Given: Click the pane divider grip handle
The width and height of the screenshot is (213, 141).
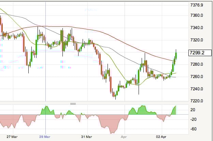Looking at the screenshot, I should [72, 103].
